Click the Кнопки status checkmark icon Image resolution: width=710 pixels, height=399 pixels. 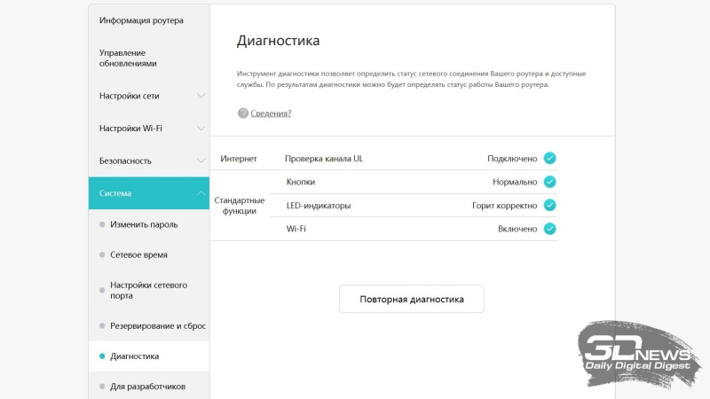[x=549, y=182]
